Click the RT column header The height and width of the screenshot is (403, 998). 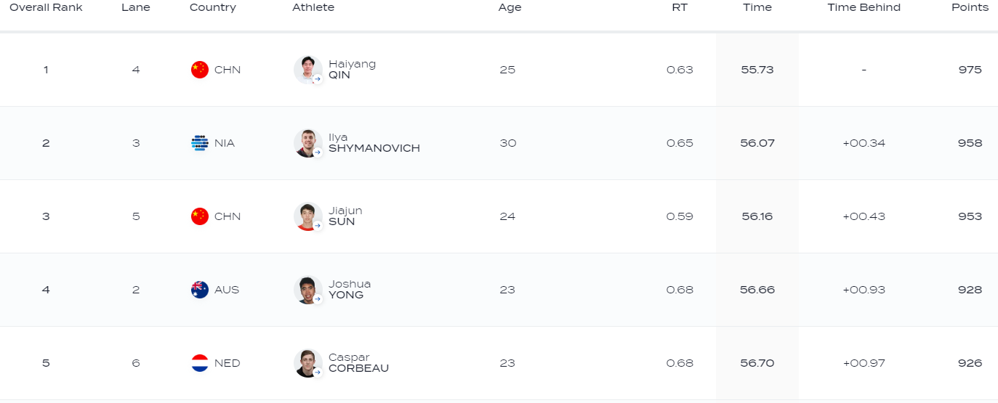(680, 7)
